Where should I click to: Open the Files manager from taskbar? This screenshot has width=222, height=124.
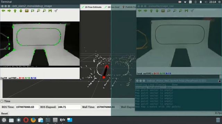pyautogui.click(x=11, y=120)
